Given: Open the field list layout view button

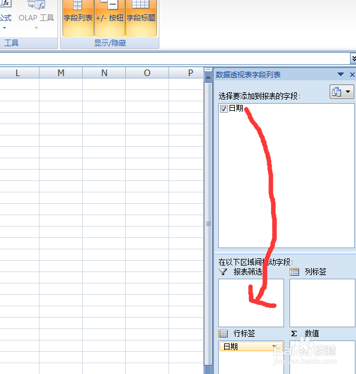Looking at the screenshot, I should tap(342, 92).
